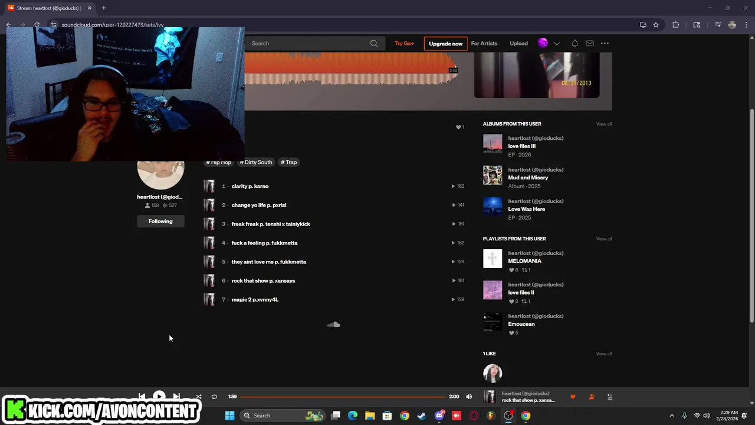Reload the page
The image size is (755, 425).
pos(37,25)
